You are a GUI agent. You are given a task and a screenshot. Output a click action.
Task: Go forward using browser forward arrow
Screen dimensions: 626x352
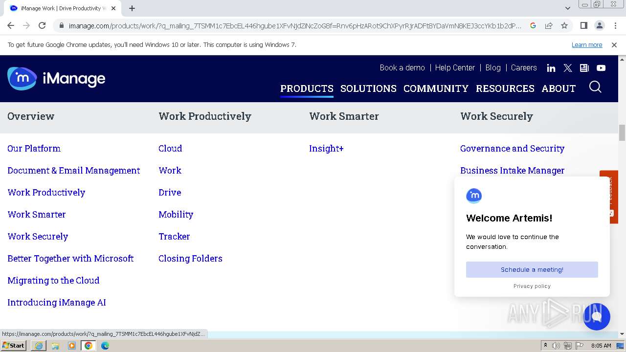(x=26, y=25)
